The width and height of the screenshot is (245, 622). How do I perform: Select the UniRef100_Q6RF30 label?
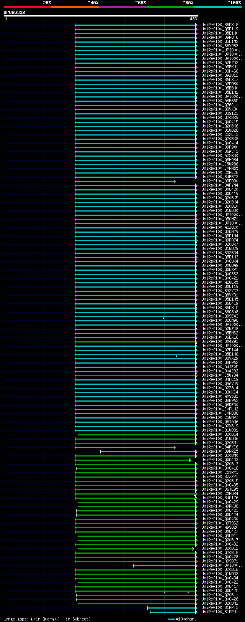pos(220,405)
